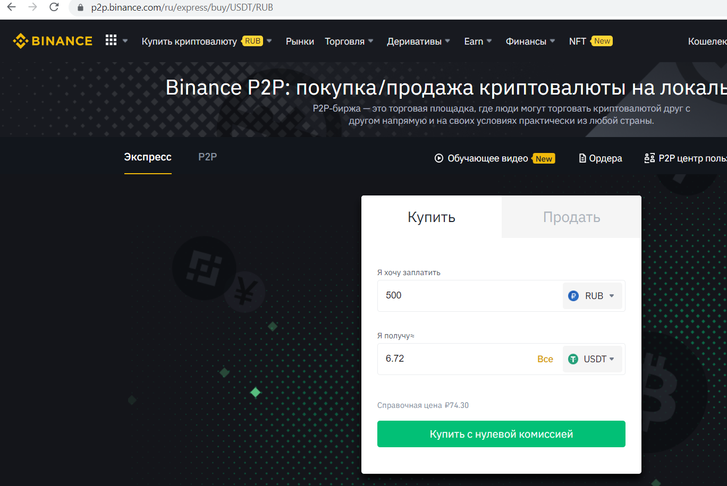Open the Деривативы menu
This screenshot has width=727, height=486.
click(414, 41)
